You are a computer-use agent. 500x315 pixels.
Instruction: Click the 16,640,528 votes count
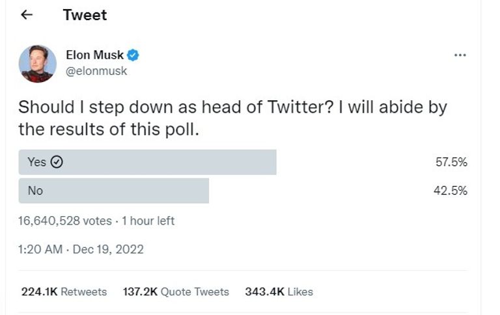[x=65, y=221]
